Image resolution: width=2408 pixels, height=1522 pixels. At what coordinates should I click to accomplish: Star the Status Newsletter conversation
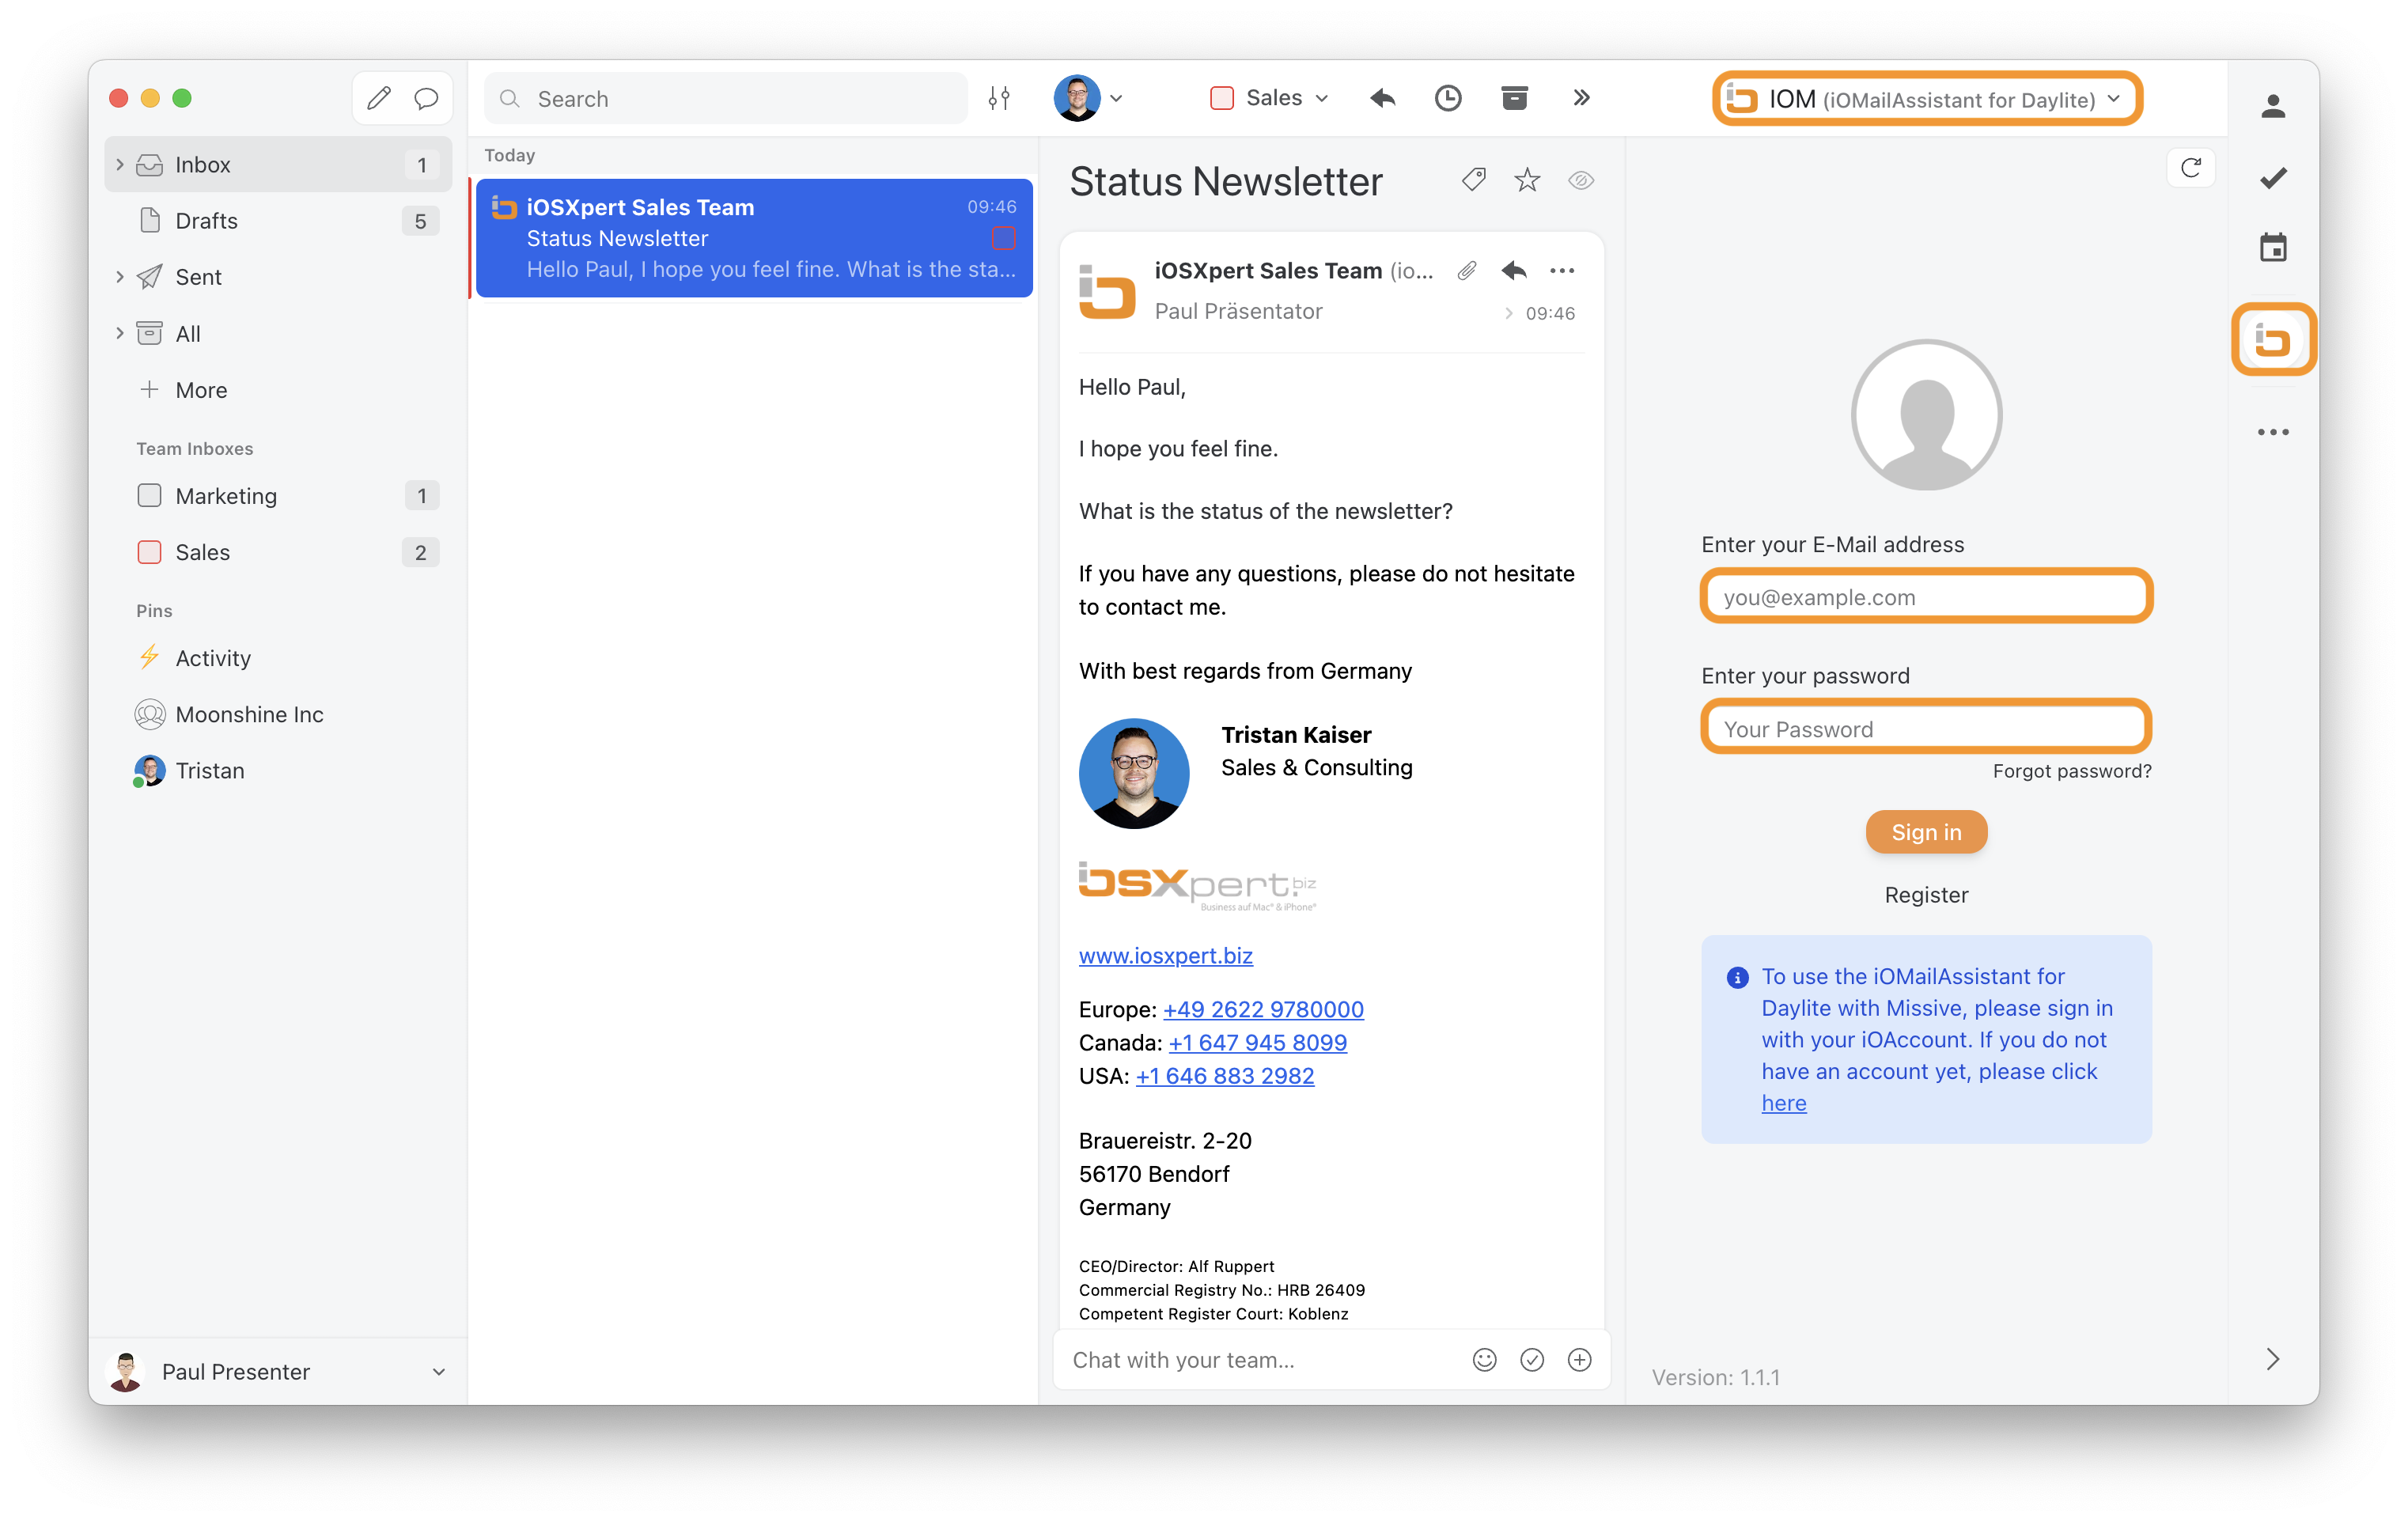point(1527,180)
